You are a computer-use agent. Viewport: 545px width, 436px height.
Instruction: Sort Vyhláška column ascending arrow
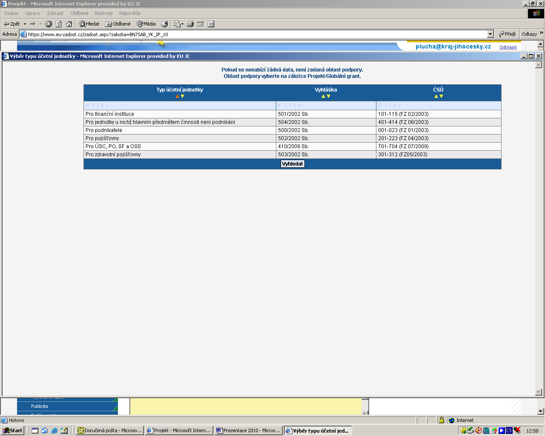click(x=323, y=96)
